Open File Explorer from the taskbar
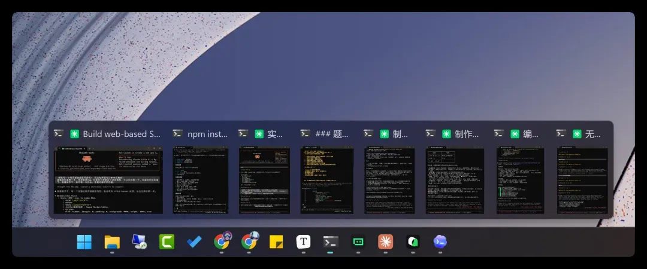The width and height of the screenshot is (647, 269). coord(112,242)
